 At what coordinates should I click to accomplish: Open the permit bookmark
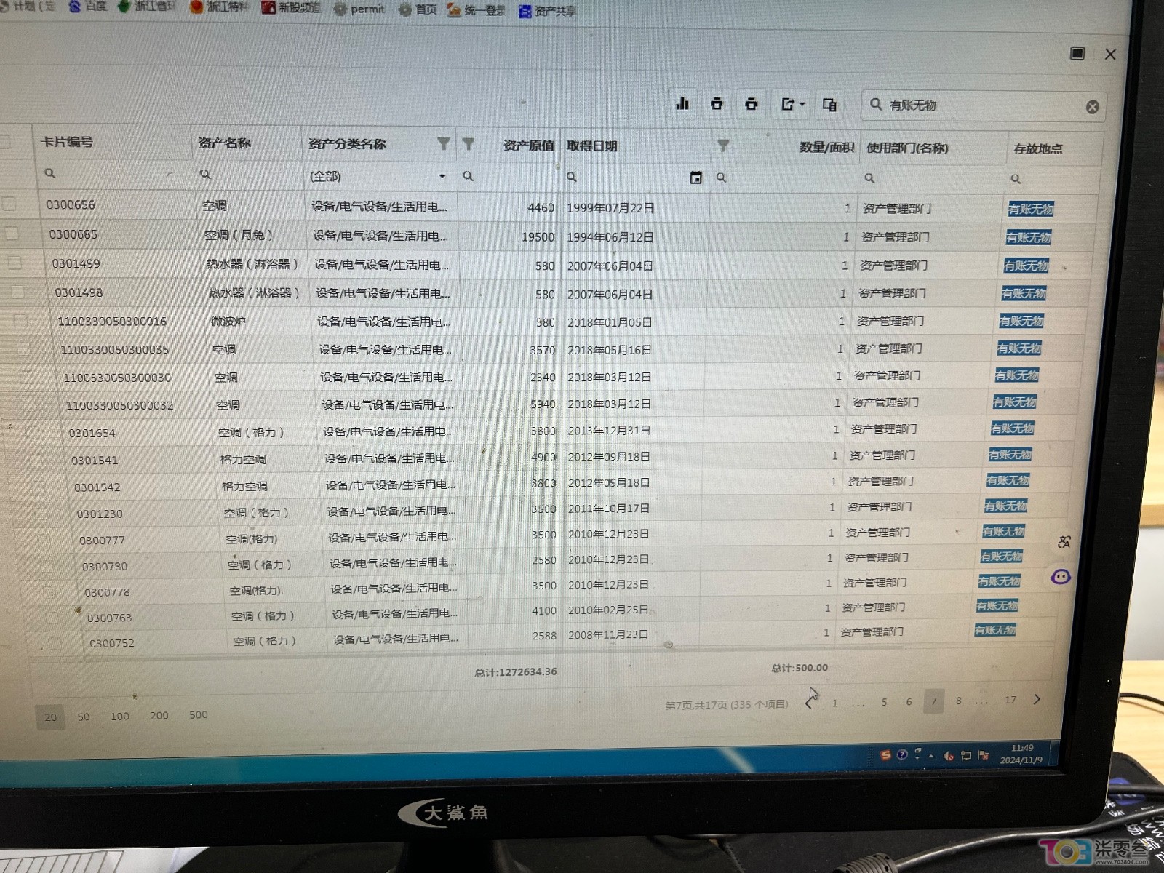click(x=359, y=9)
